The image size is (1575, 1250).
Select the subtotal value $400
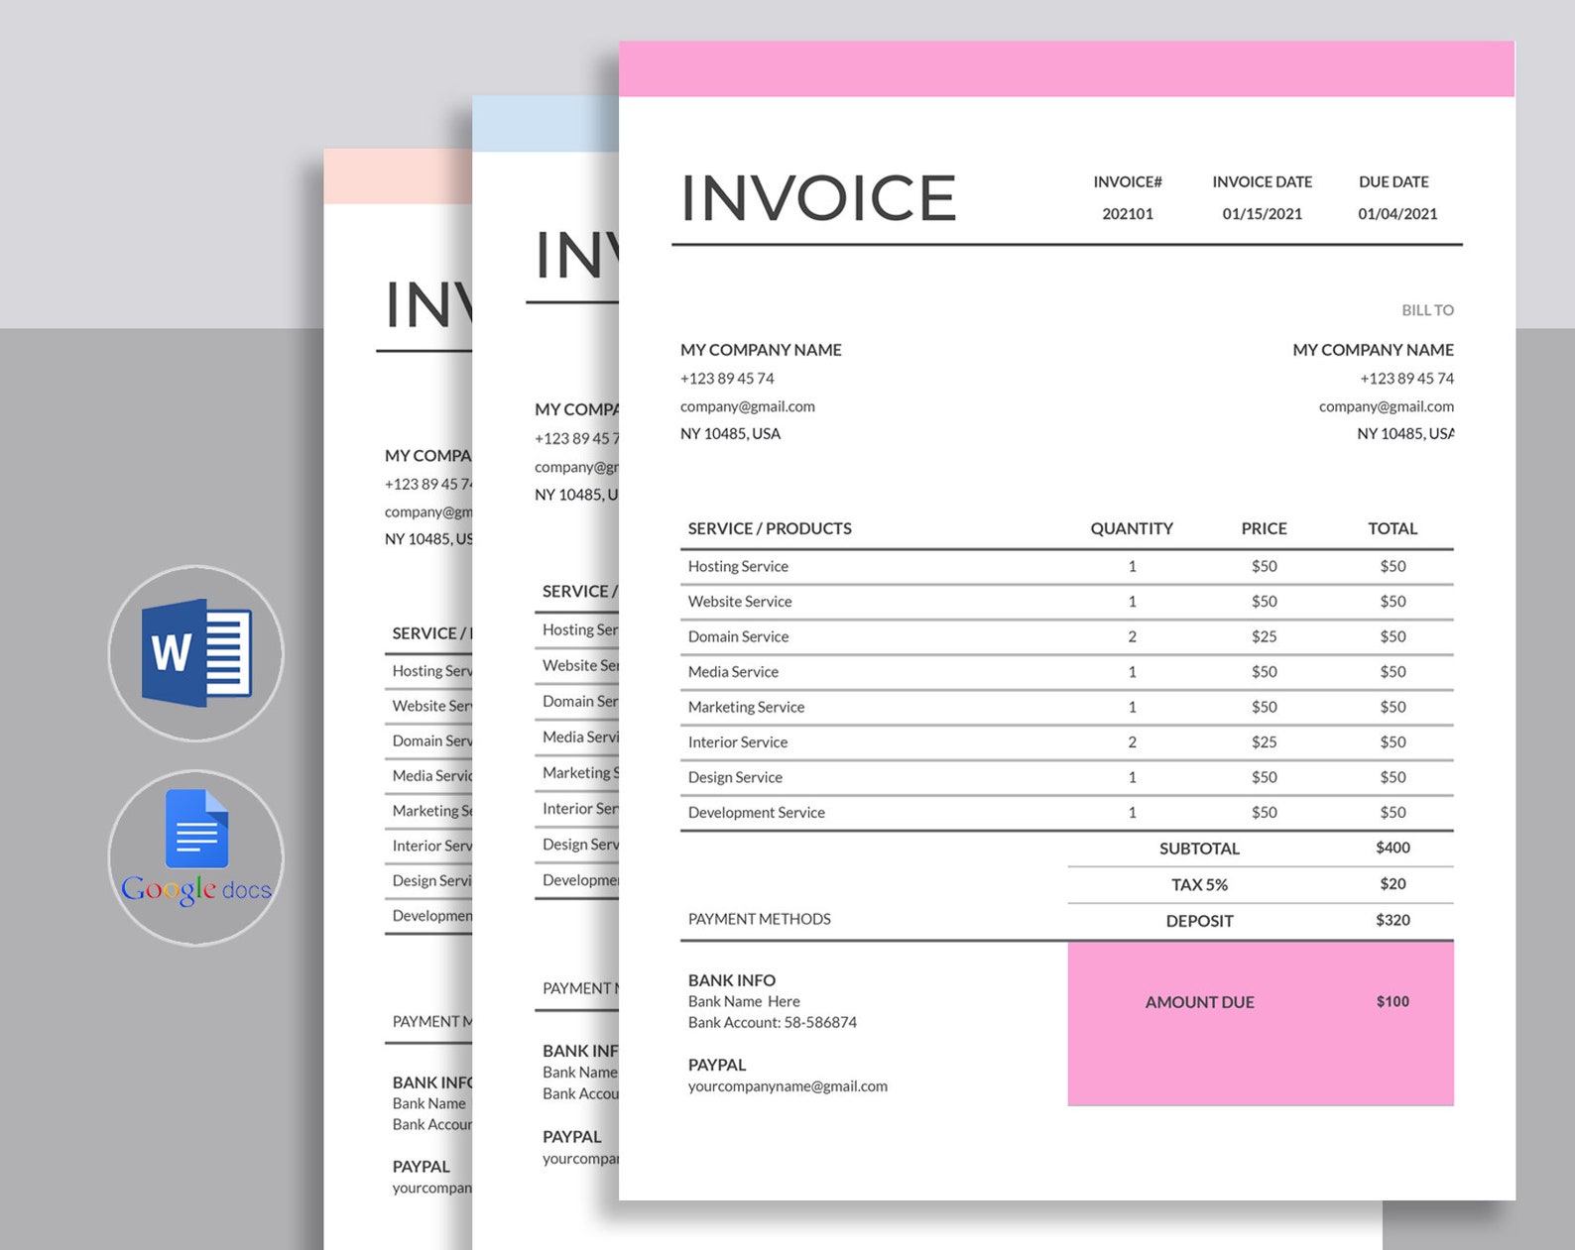tap(1393, 848)
